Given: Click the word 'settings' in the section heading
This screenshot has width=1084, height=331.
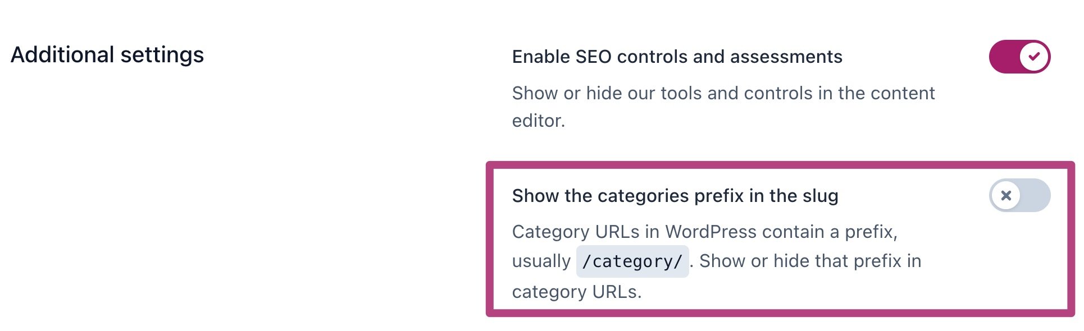Looking at the screenshot, I should (162, 55).
